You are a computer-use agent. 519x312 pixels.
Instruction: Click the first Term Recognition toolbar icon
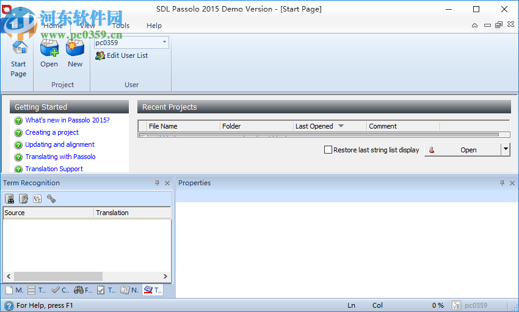(x=10, y=199)
